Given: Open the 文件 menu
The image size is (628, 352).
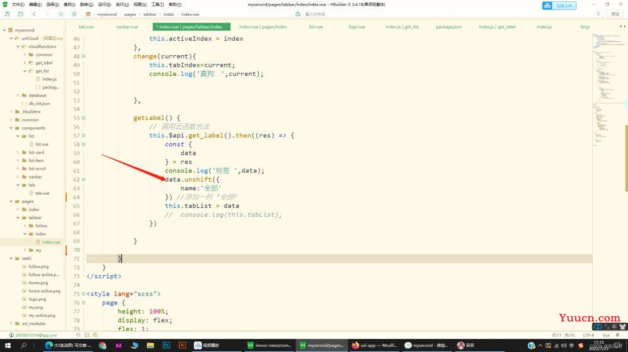Looking at the screenshot, I should 18,4.
